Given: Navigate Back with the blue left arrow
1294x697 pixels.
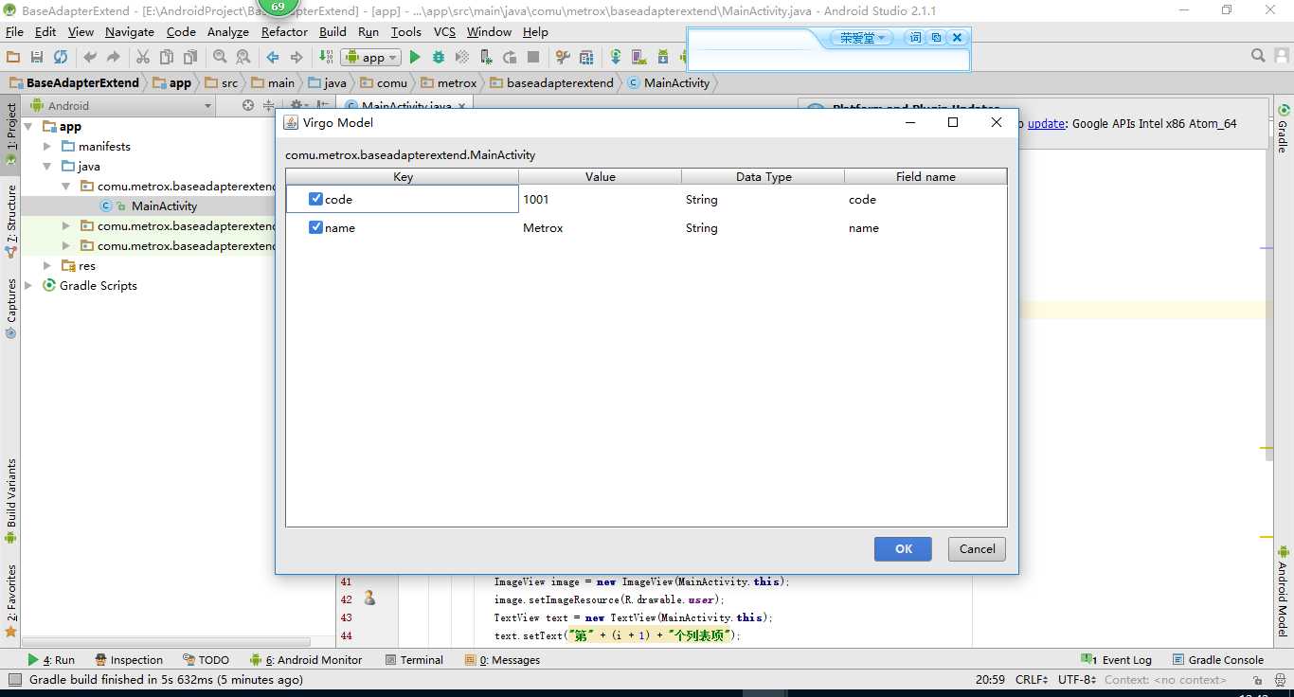Looking at the screenshot, I should click(273, 57).
